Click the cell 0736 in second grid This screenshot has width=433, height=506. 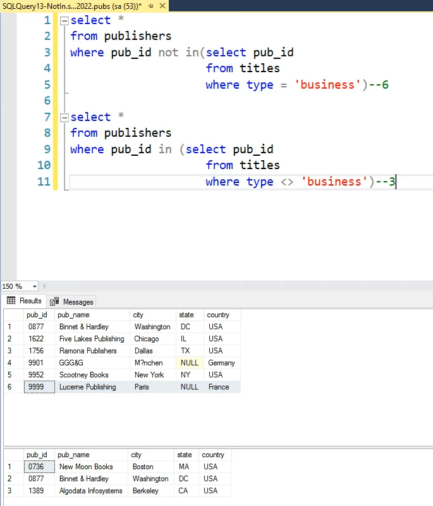[39, 467]
